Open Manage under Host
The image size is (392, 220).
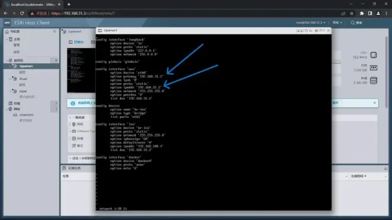[x=17, y=45]
